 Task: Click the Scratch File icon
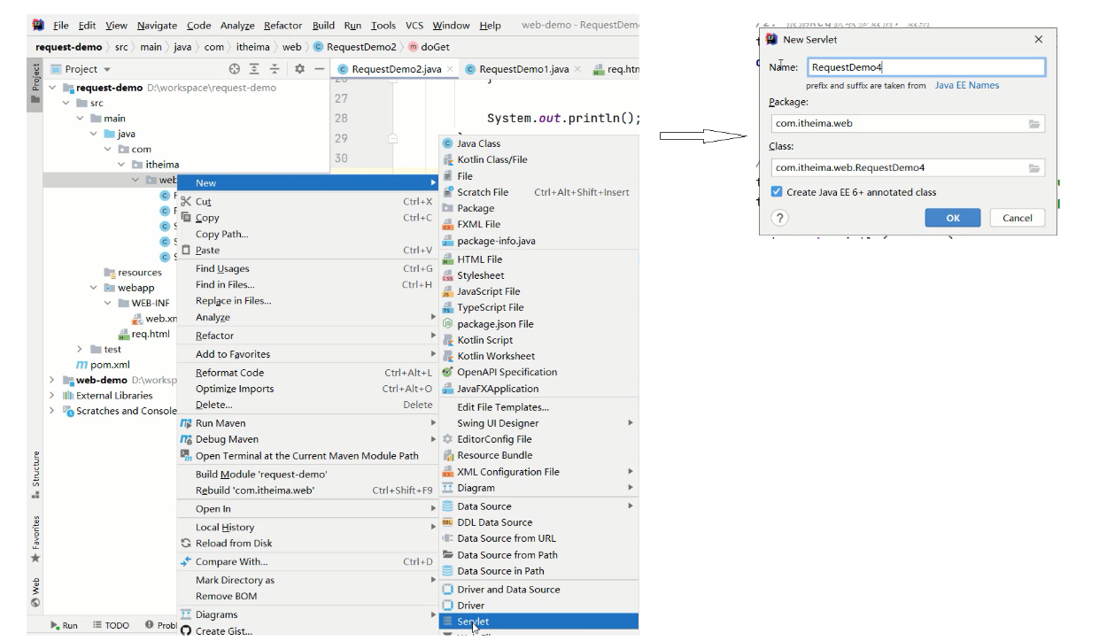448,192
